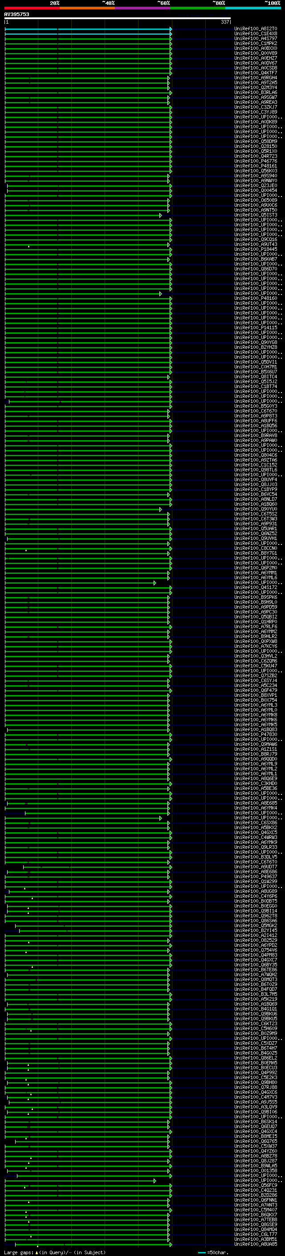Image resolution: width=285 pixels, height=1256 pixels.
Task: Select hit UniRef100_C1MPK2
Action: pos(256,43)
